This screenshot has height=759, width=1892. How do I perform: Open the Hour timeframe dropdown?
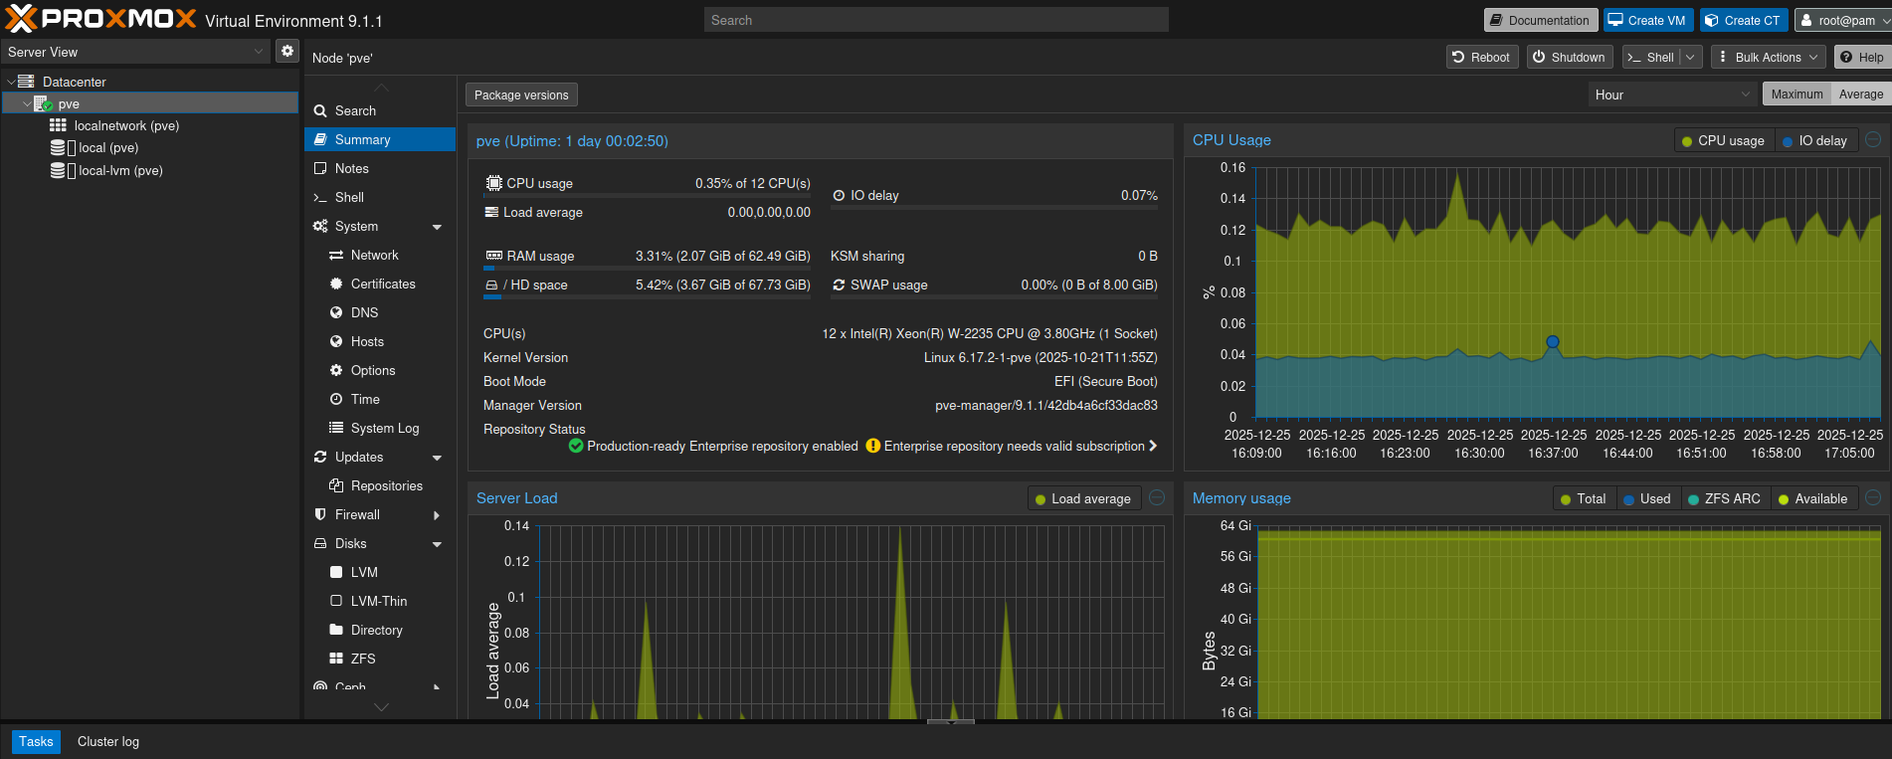1671,95
